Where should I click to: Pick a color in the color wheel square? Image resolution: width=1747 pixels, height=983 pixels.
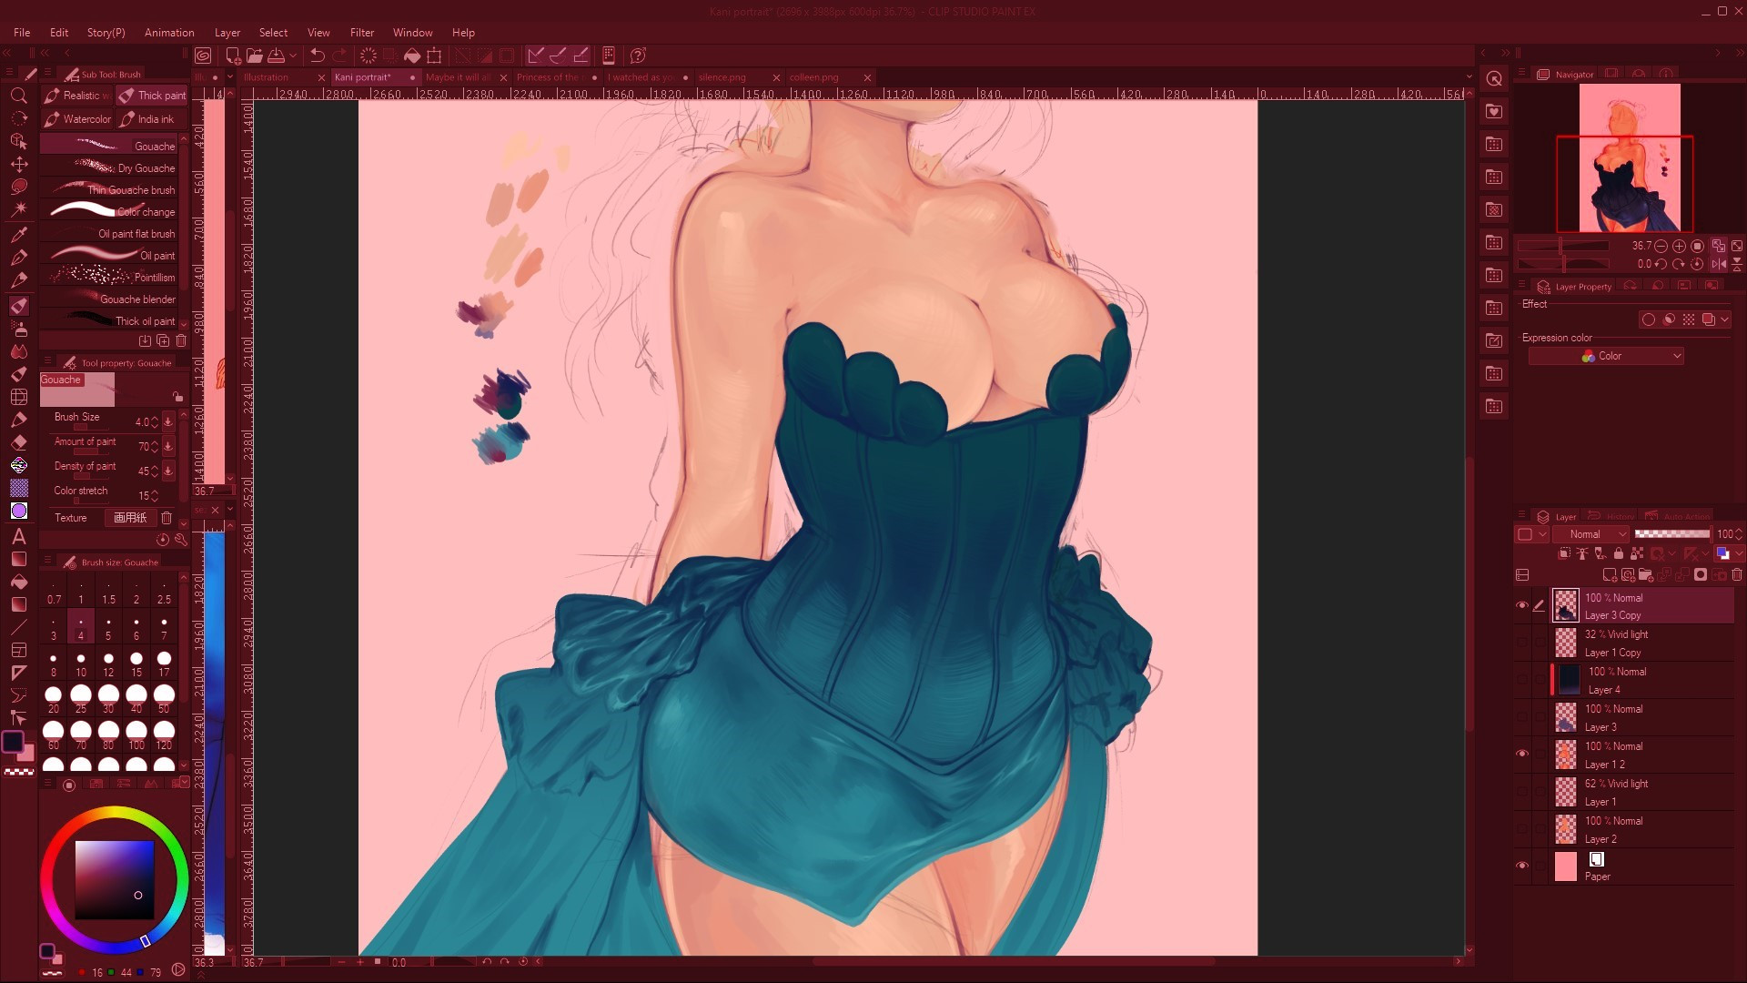click(x=114, y=879)
